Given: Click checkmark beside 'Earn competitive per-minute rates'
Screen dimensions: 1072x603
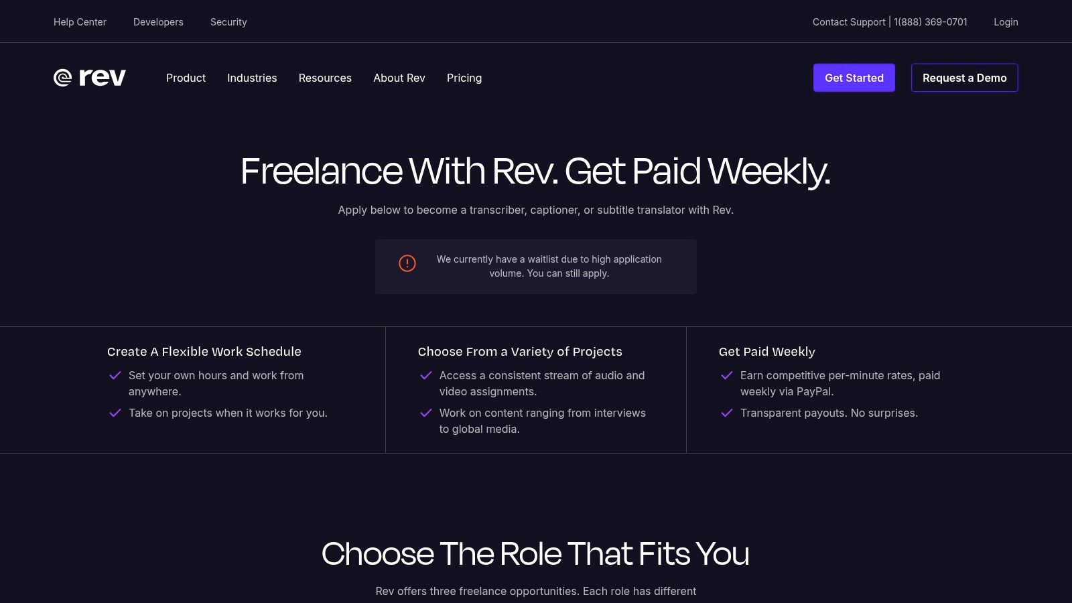Looking at the screenshot, I should point(726,375).
